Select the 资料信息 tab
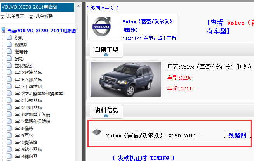Viewport: 254px width, 161px height. pyautogui.click(x=106, y=111)
